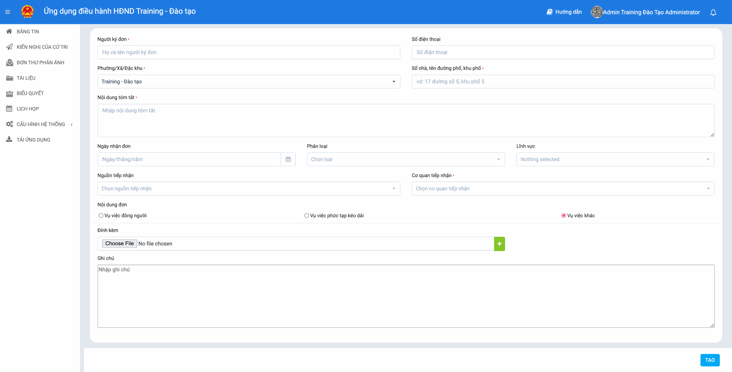Click the national emblem logo
Screen dimensions: 732x372
27,12
